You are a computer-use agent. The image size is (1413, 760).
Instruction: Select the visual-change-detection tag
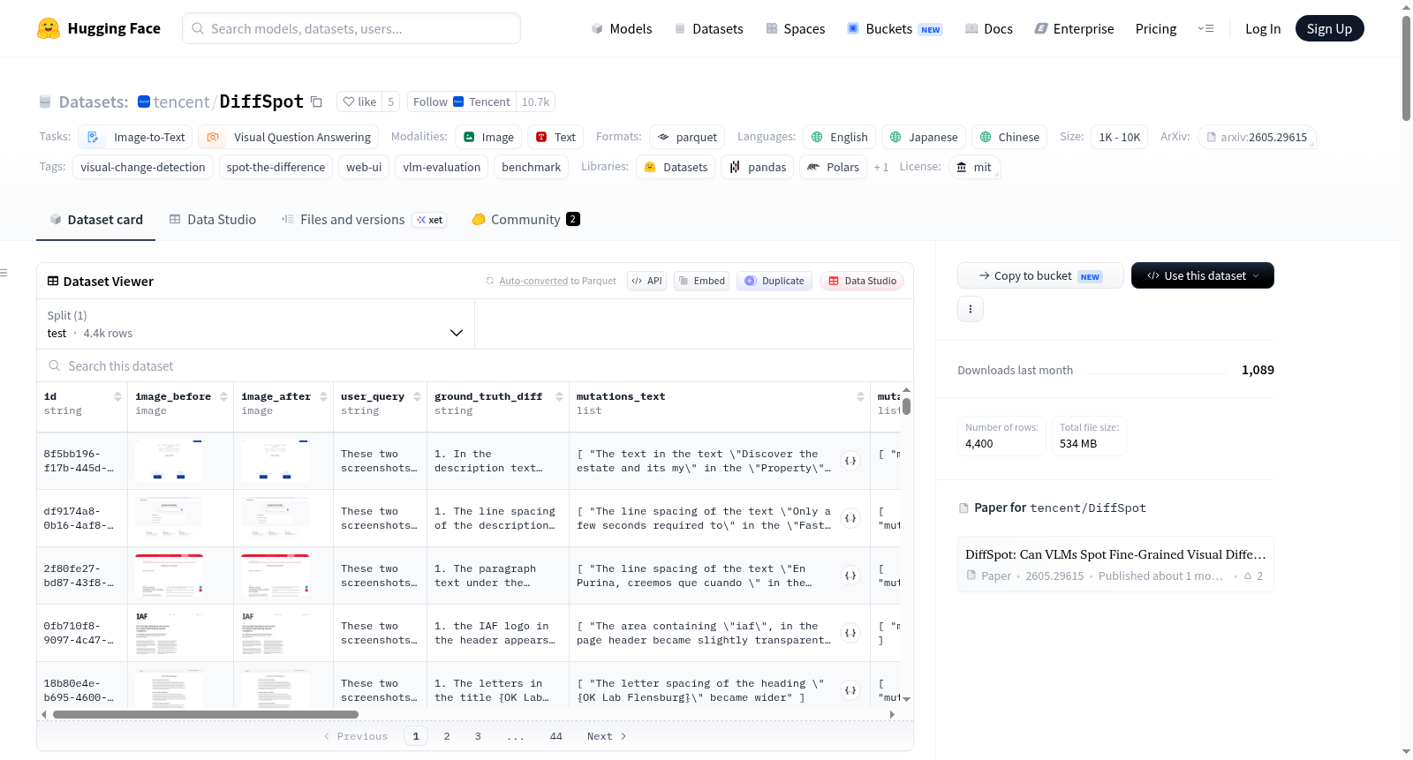[x=143, y=167]
